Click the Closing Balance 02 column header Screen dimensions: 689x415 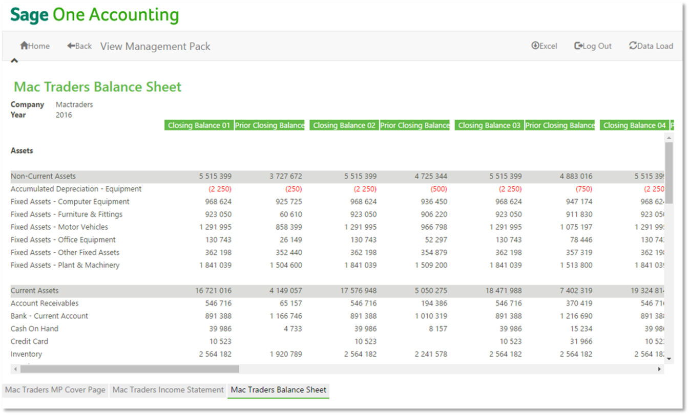coord(344,125)
